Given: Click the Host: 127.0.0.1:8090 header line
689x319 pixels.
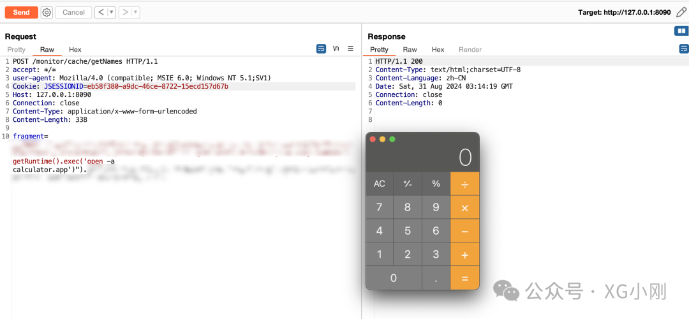Looking at the screenshot, I should click(x=52, y=95).
